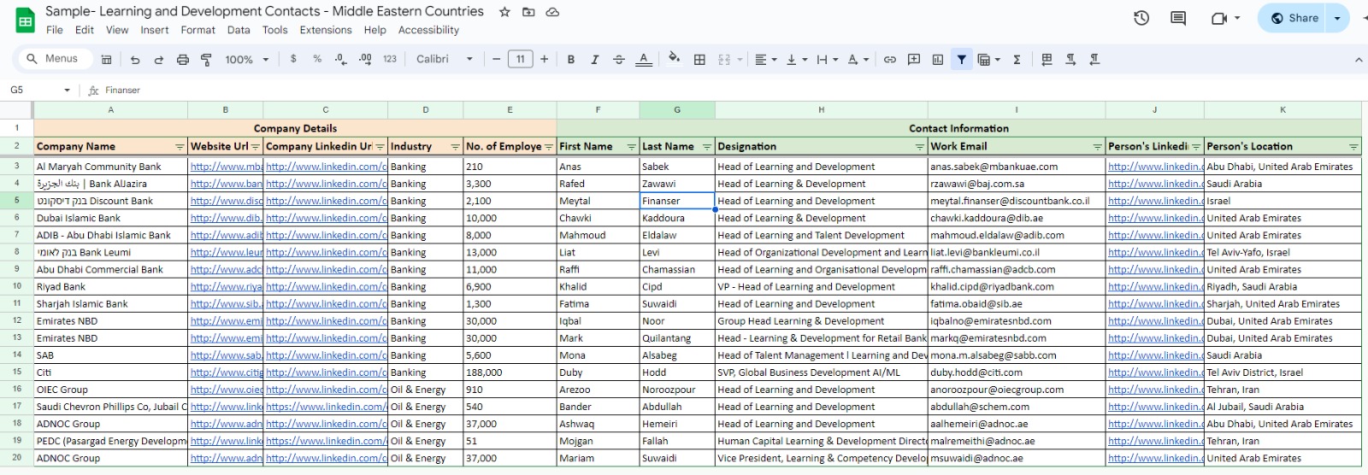Open vertical align dropdown

796,59
